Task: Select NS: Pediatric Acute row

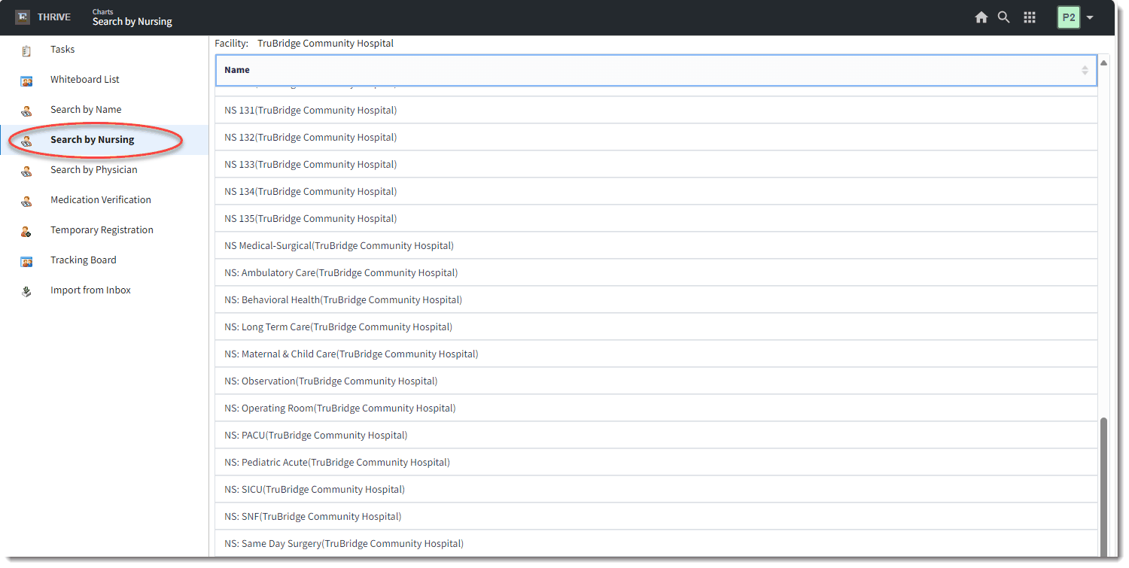Action: (x=656, y=462)
